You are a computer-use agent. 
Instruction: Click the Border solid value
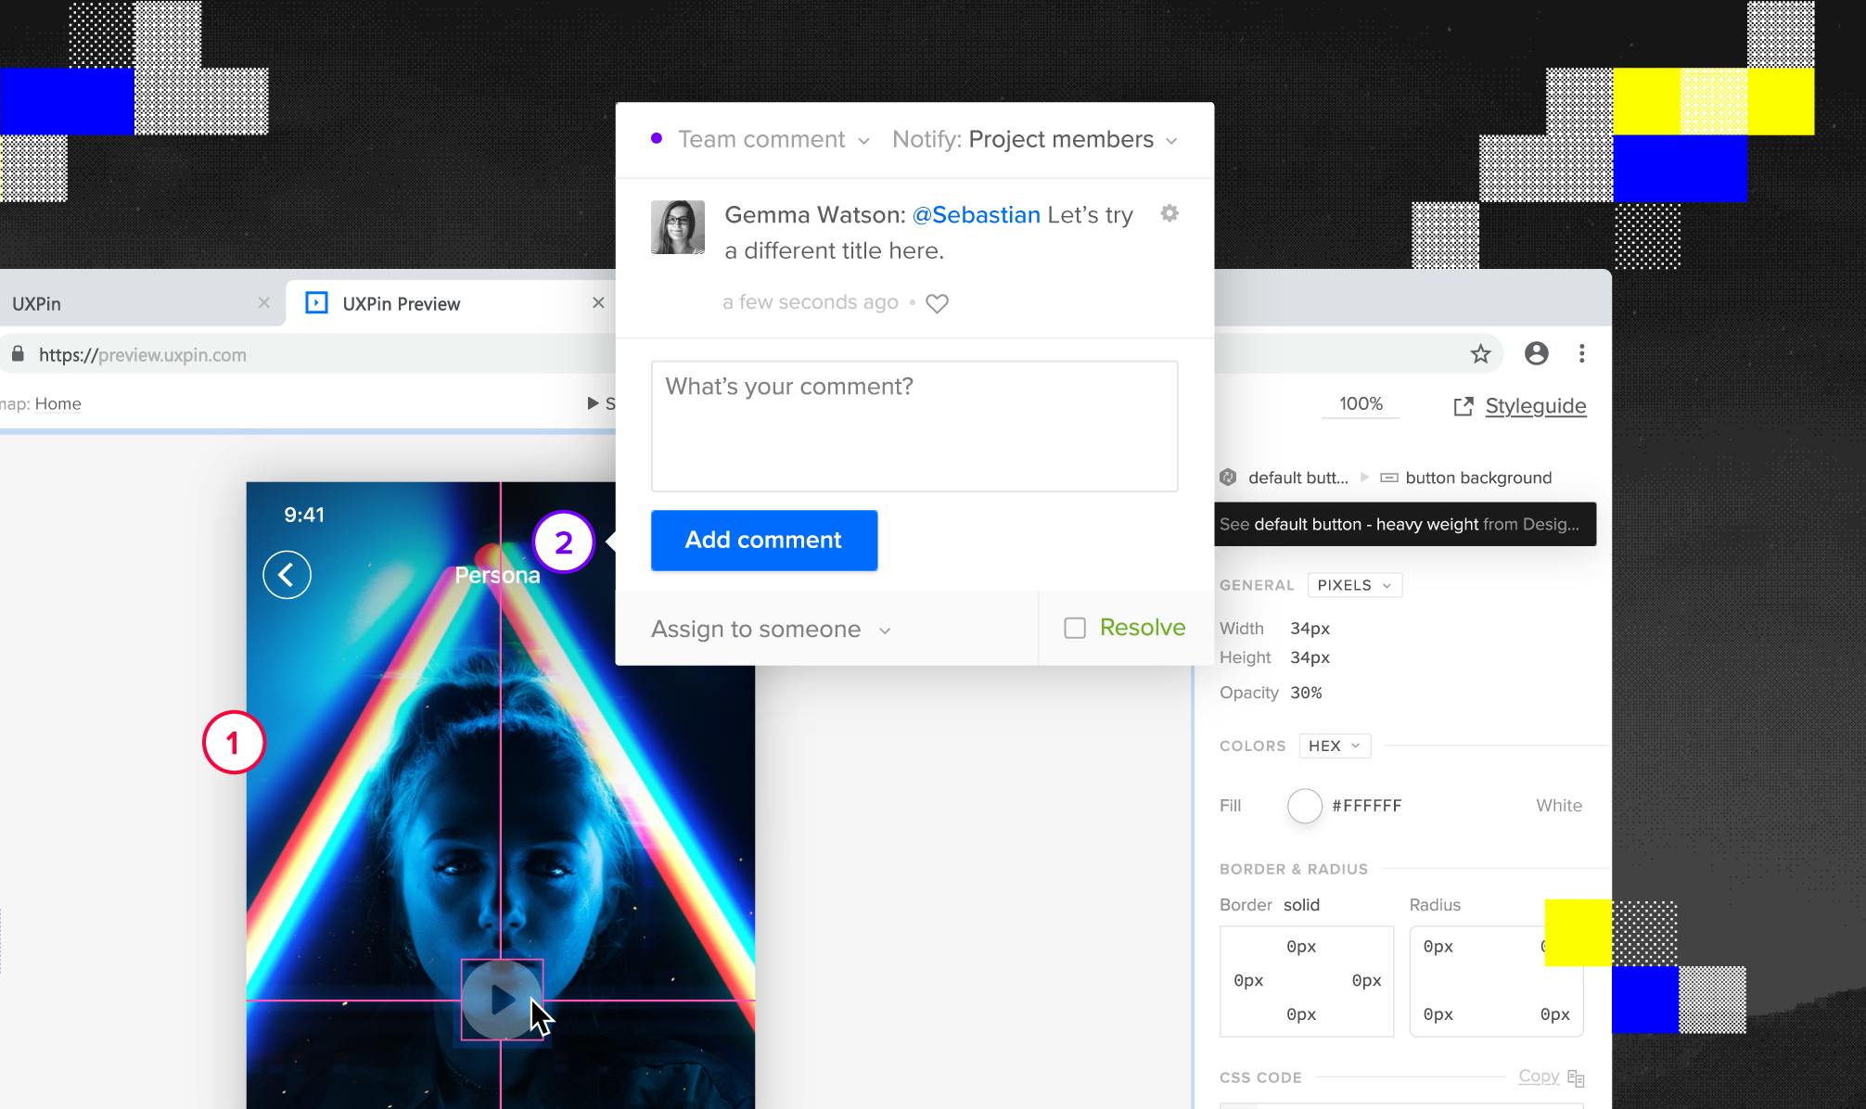[x=1301, y=905]
